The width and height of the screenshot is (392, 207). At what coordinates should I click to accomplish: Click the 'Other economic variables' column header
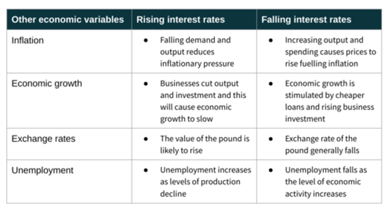click(68, 20)
